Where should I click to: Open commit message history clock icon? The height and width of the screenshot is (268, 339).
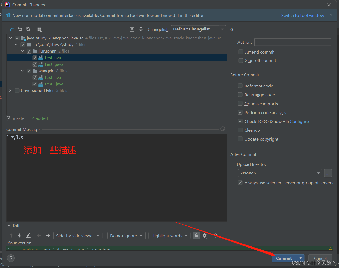223,129
